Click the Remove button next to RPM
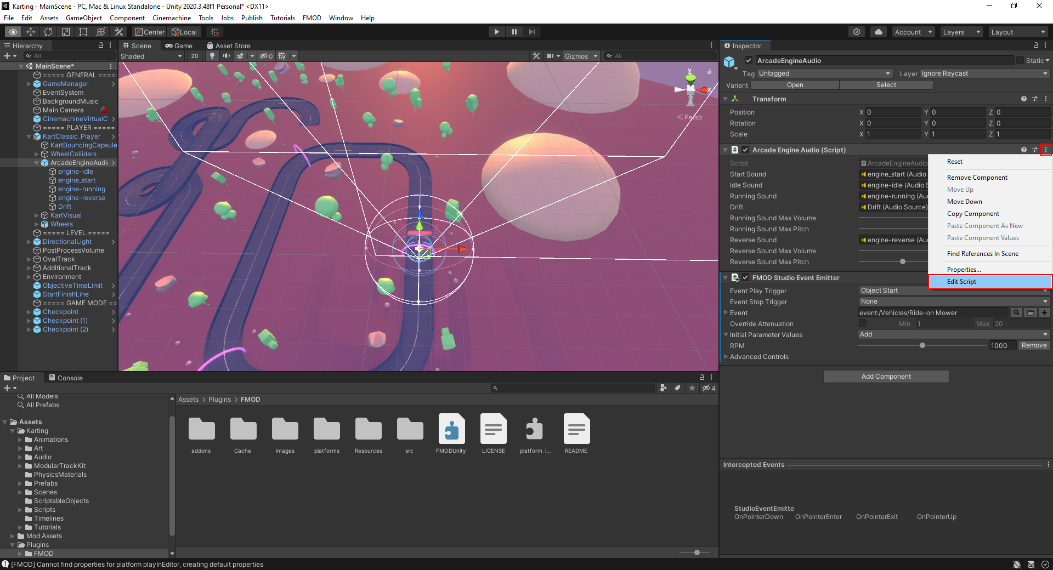 click(x=1034, y=345)
